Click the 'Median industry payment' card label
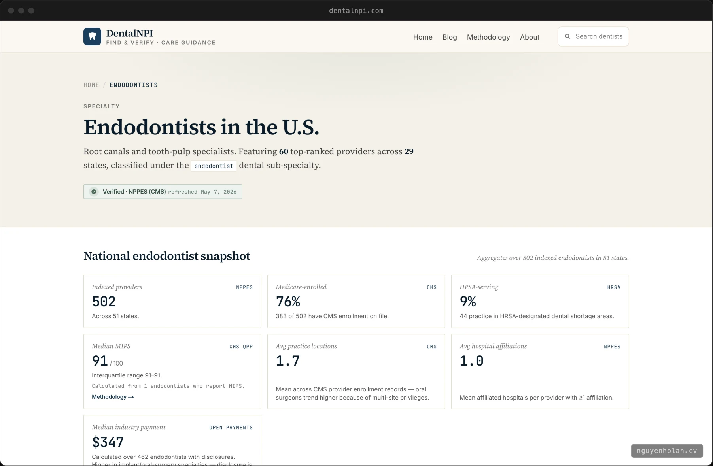 (x=129, y=427)
